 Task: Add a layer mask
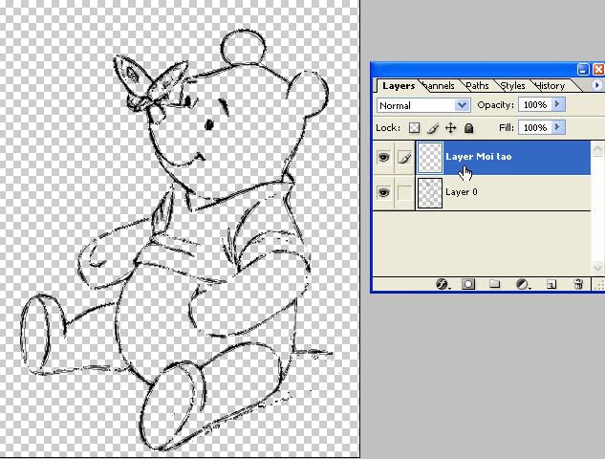[468, 285]
